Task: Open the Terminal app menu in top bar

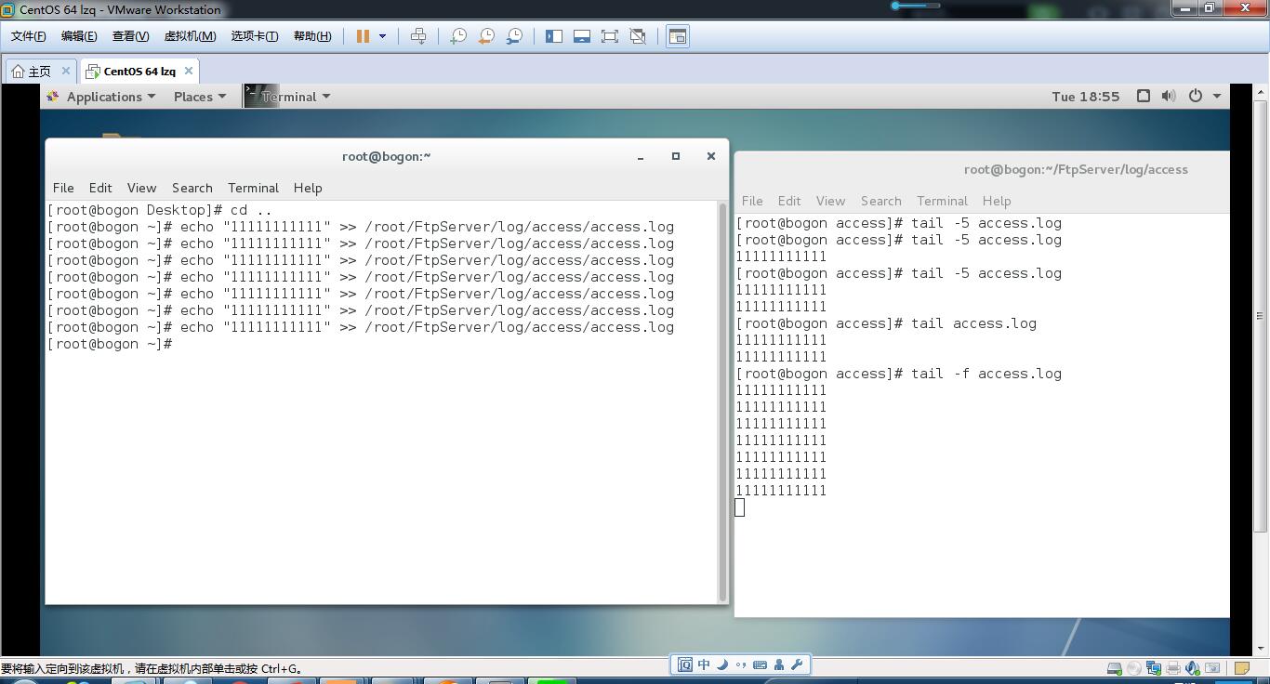Action: 288,97
